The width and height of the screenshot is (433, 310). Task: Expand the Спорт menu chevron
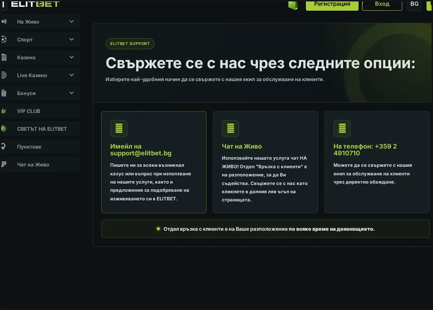pos(71,39)
